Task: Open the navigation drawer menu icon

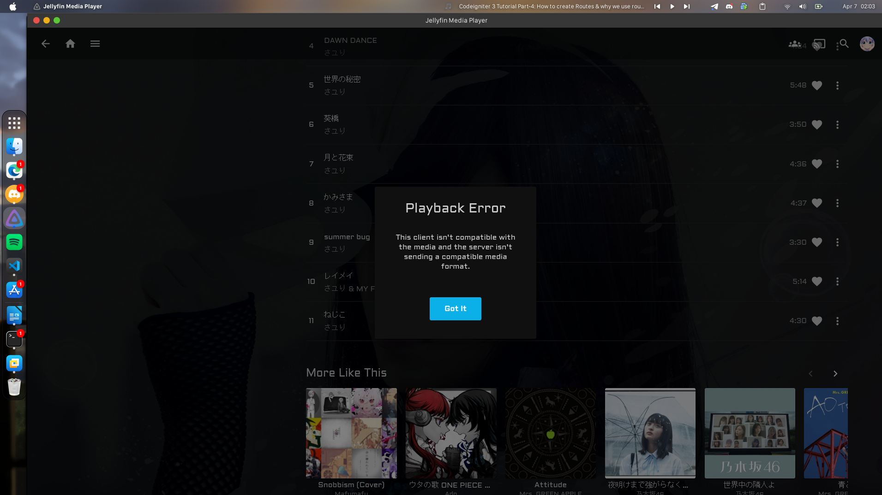Action: (95, 43)
